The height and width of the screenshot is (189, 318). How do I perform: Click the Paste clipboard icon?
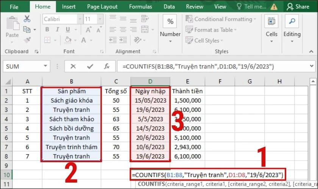(x=12, y=23)
